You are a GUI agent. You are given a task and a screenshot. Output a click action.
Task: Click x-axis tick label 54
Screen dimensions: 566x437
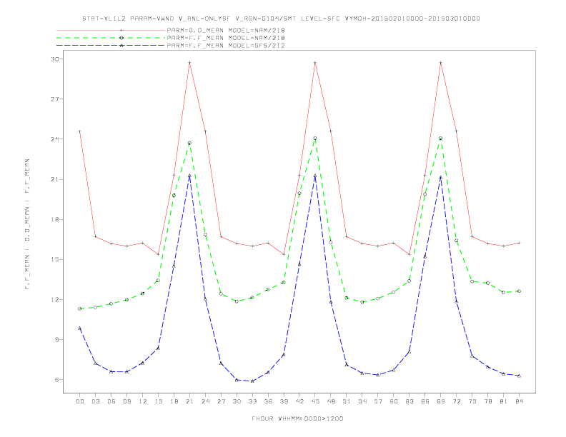click(x=362, y=401)
